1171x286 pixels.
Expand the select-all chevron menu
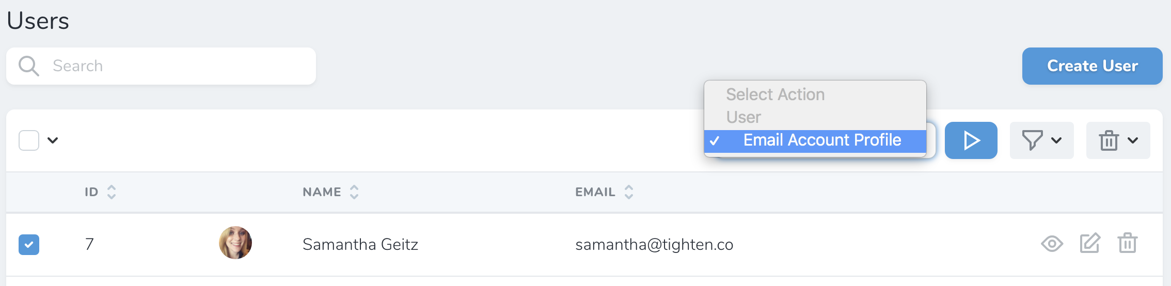pos(53,140)
